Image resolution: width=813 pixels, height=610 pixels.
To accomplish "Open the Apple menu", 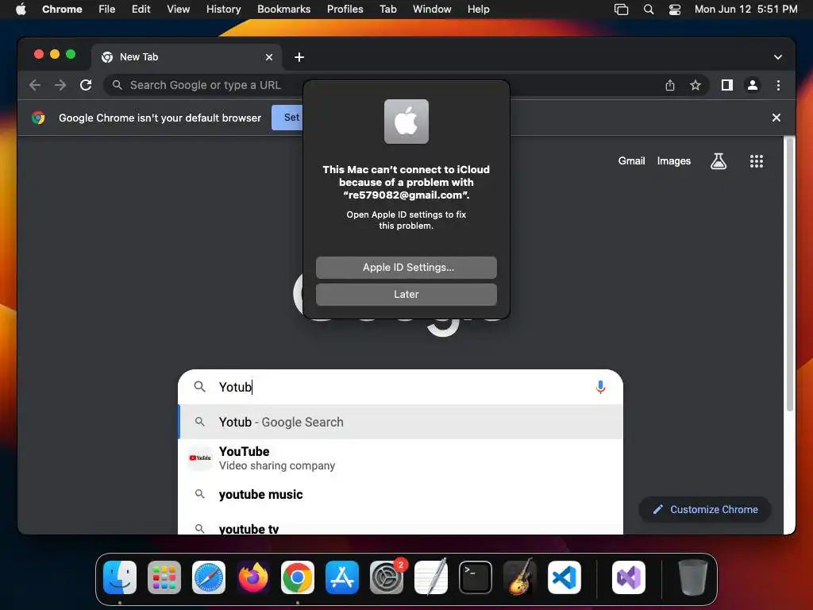I will [21, 10].
